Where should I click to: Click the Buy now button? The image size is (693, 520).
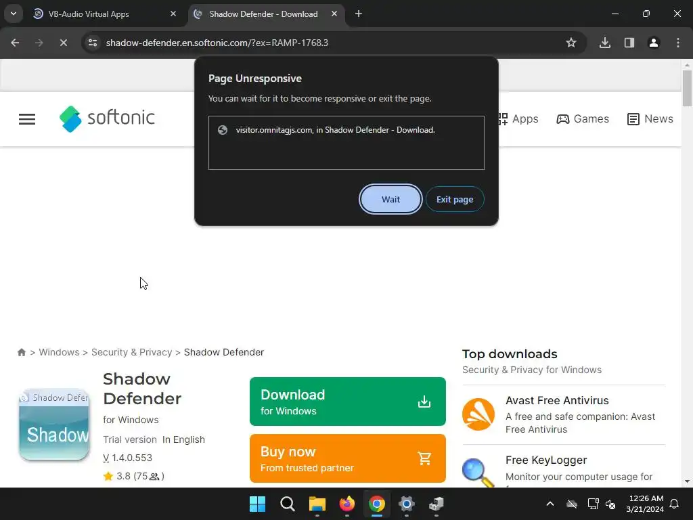tap(347, 458)
